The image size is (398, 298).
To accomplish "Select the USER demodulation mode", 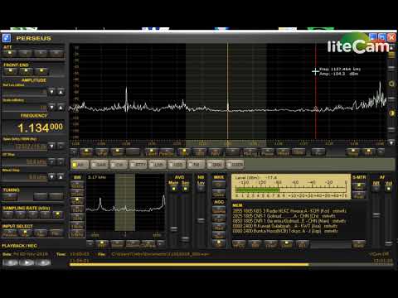I will coord(235,165).
